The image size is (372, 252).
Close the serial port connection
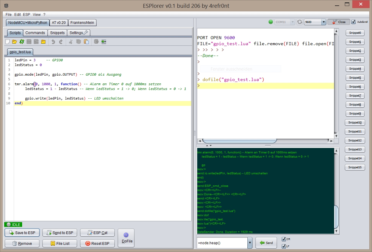[x=339, y=22]
